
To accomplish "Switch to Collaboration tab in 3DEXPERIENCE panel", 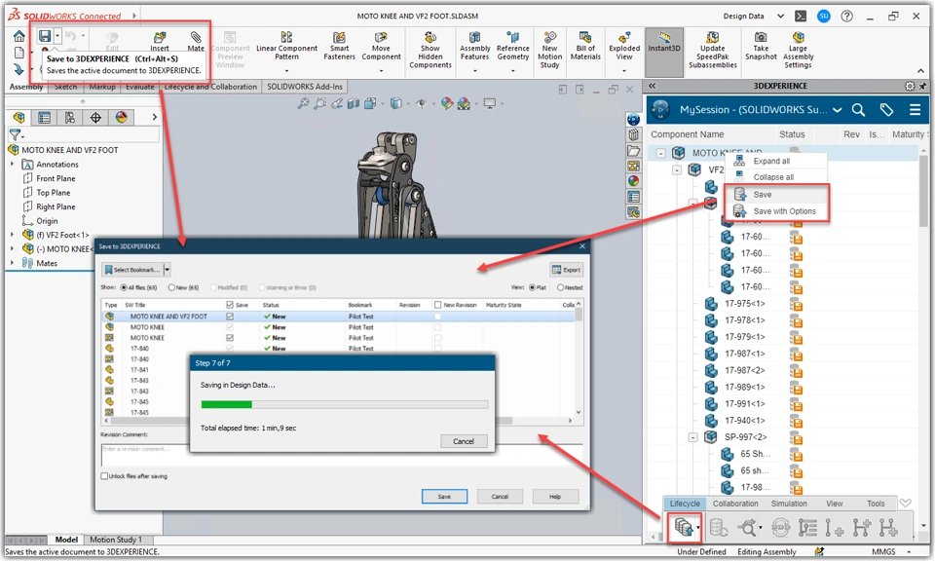I will (x=735, y=504).
